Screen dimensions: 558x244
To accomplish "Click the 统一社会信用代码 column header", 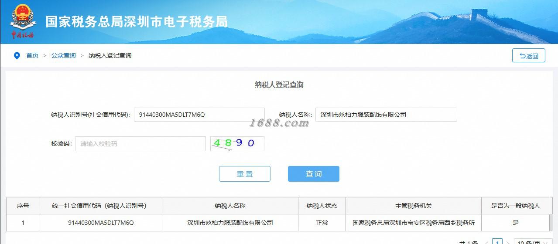I will tap(101, 206).
